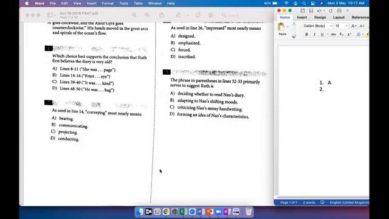Viewport: 389px width, 219px height.
Task: Click the Markup pen icon in Preview
Action: pyautogui.click(x=178, y=15)
